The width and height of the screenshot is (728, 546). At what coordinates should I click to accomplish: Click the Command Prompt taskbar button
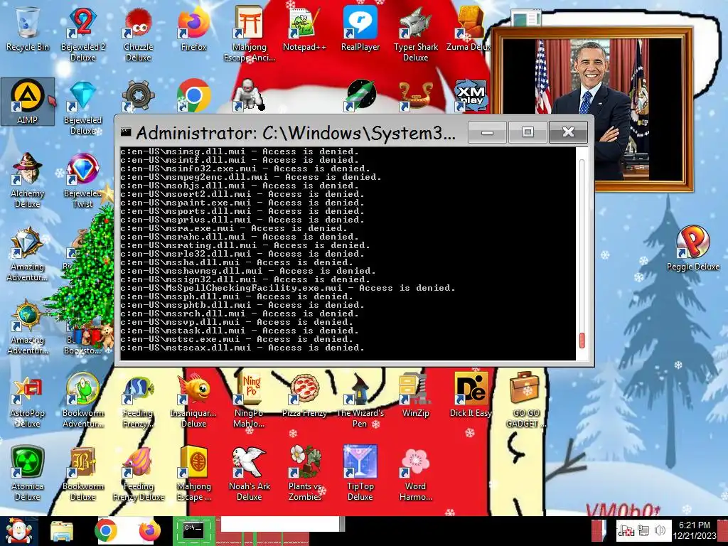tap(193, 530)
